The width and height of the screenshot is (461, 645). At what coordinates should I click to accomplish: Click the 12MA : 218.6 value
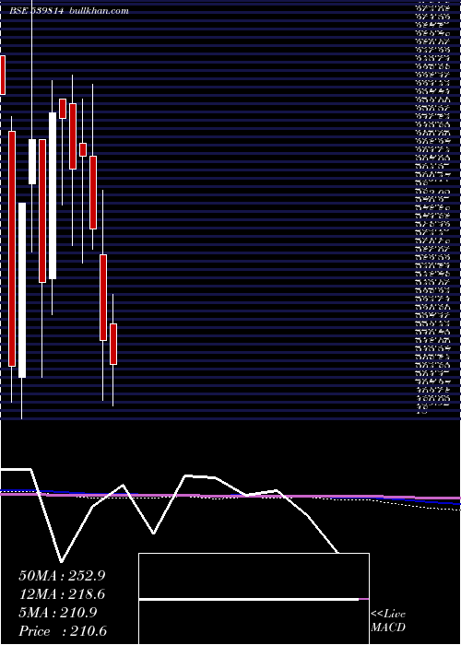tap(62, 594)
